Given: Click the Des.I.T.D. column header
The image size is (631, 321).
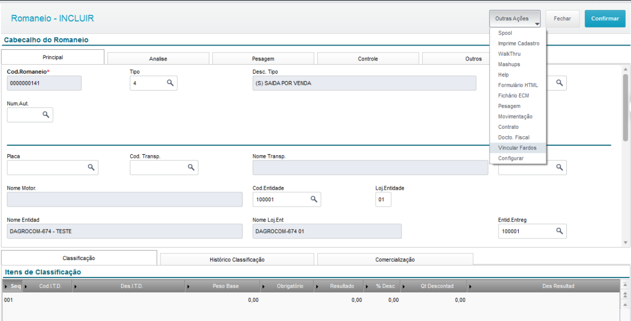Looking at the screenshot, I should click(x=129, y=286).
